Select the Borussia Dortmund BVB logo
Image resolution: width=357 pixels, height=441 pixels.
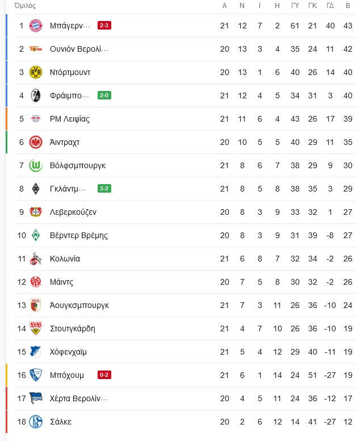click(x=36, y=72)
